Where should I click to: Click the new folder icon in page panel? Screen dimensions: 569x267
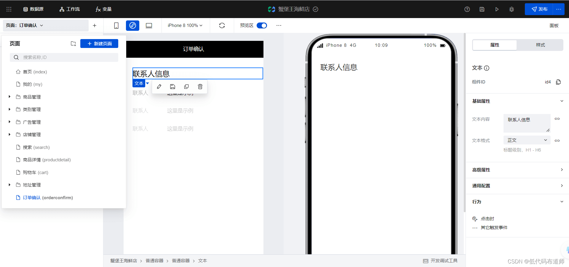(x=73, y=44)
